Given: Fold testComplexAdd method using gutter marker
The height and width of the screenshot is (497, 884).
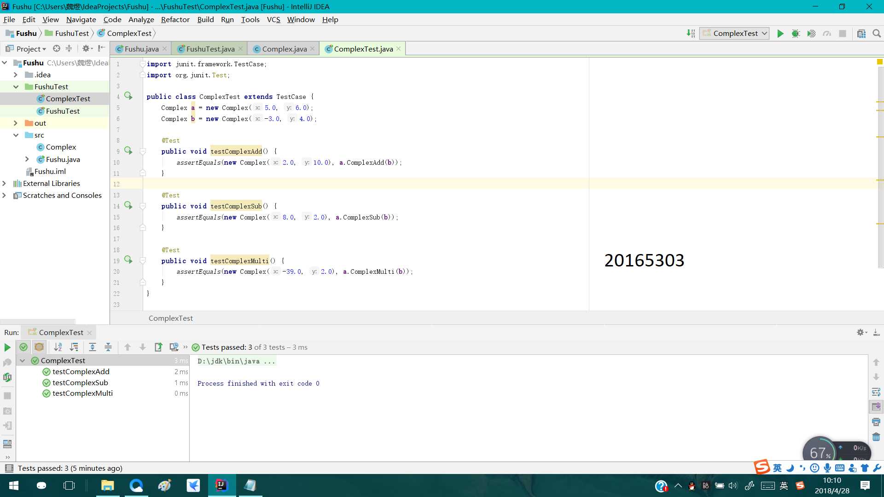Looking at the screenshot, I should point(143,151).
